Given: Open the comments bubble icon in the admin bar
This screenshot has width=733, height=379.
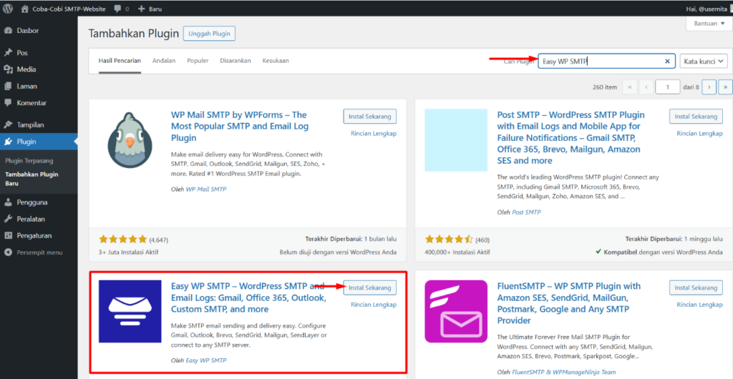Looking at the screenshot, I should 117,9.
